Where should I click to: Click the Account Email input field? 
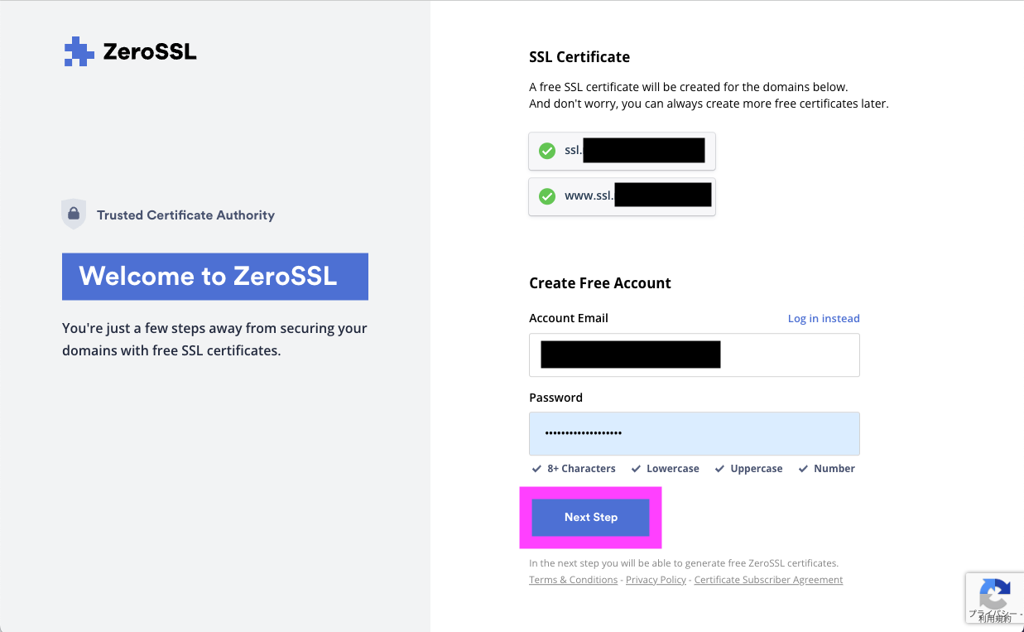coord(694,355)
